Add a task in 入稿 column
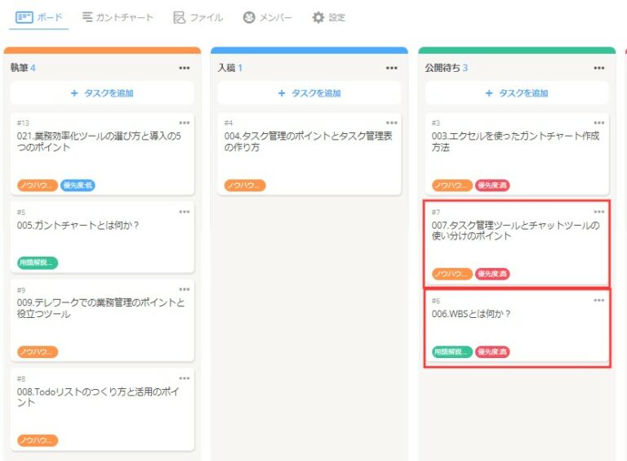Image resolution: width=627 pixels, height=461 pixels. [309, 93]
